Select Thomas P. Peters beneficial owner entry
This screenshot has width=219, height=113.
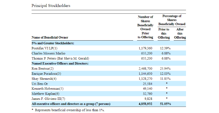pyautogui.click(x=60, y=58)
